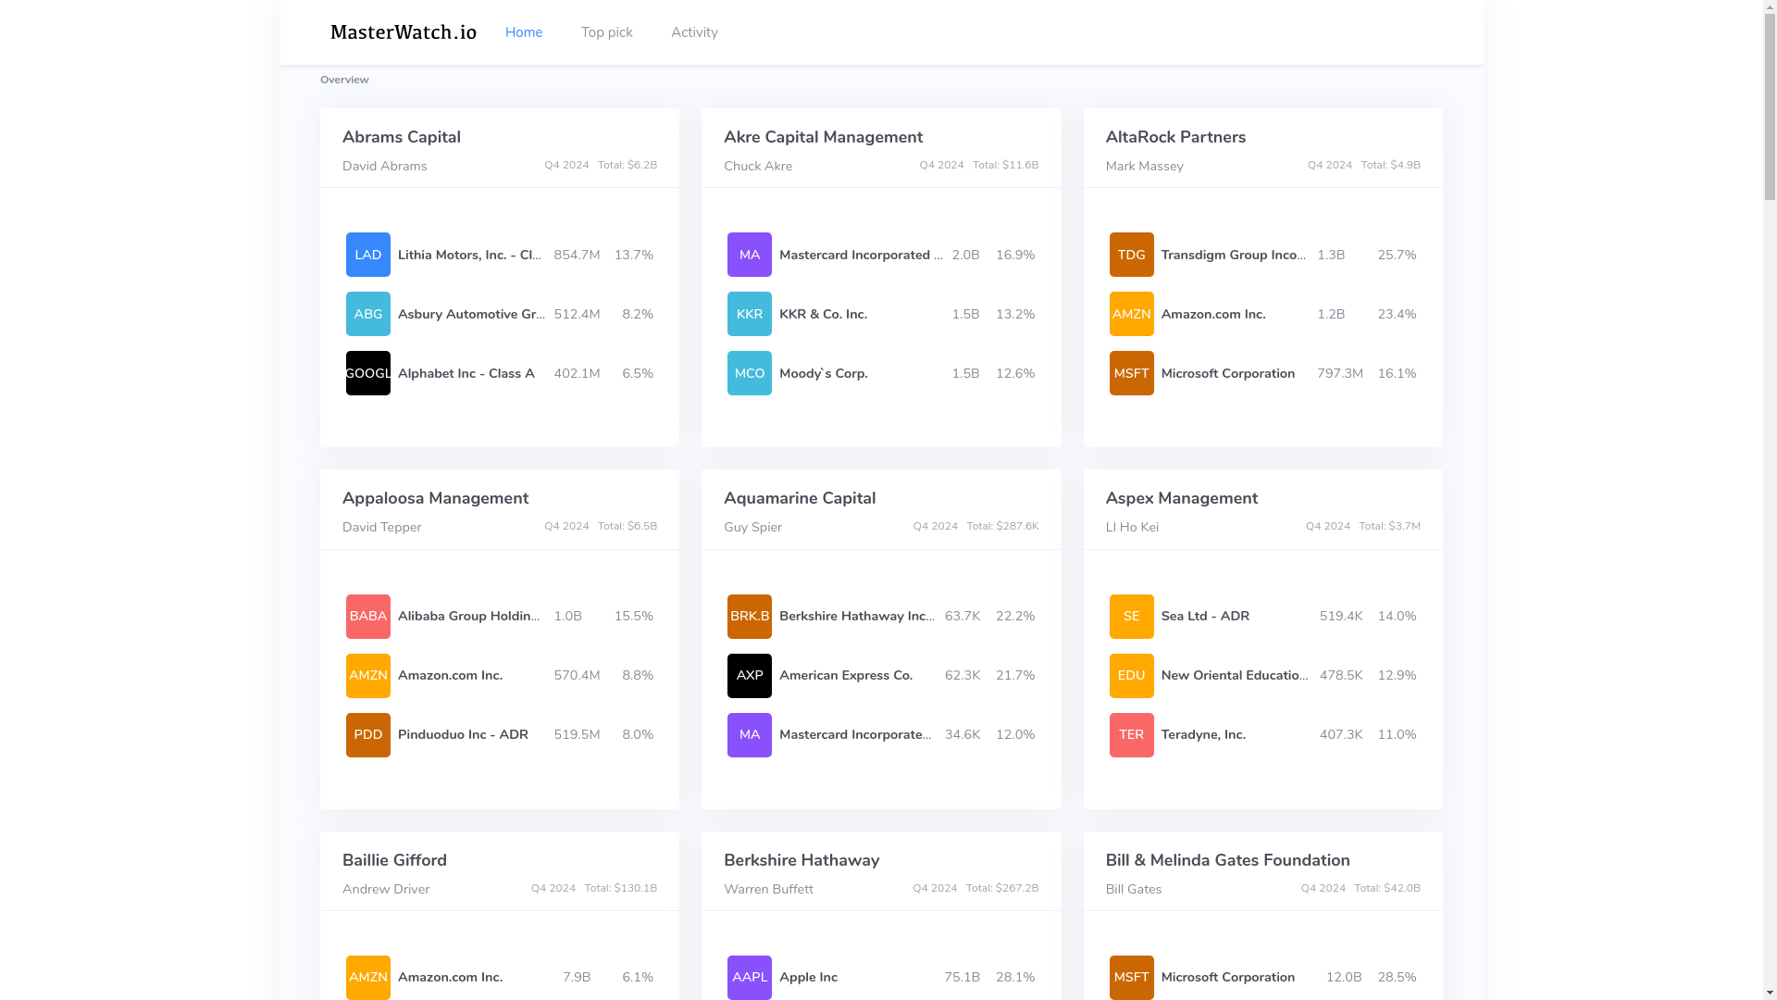1777x1000 pixels.
Task: Click the KKR ticker badge
Action: [750, 314]
